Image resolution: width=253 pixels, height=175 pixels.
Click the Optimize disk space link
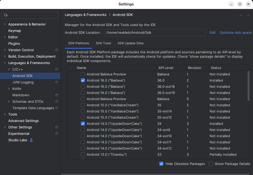tap(235, 33)
